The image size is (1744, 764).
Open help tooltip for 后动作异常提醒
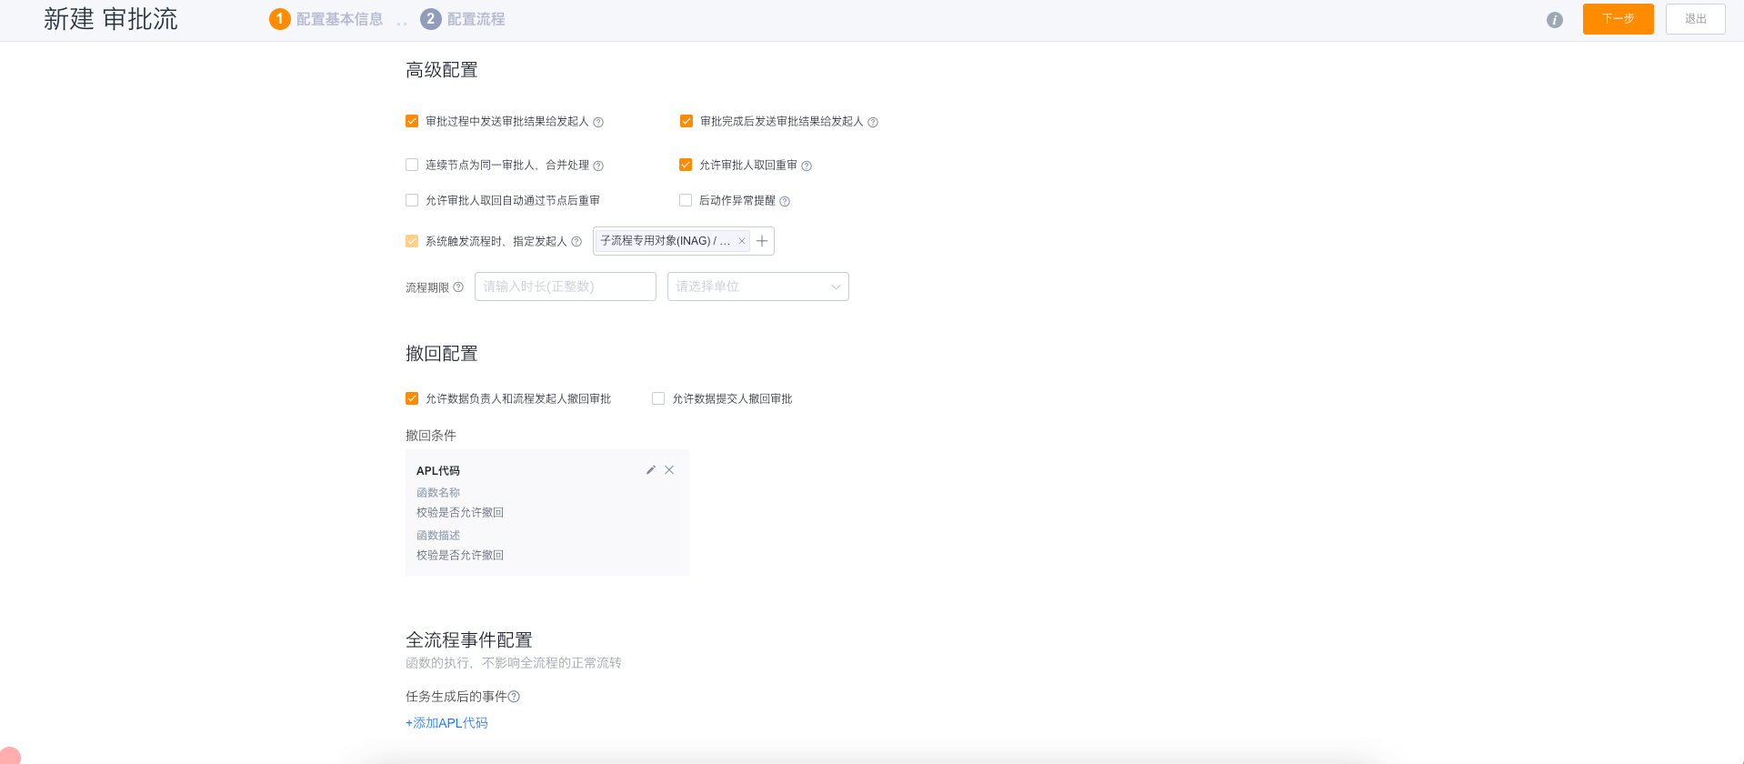[x=785, y=201]
